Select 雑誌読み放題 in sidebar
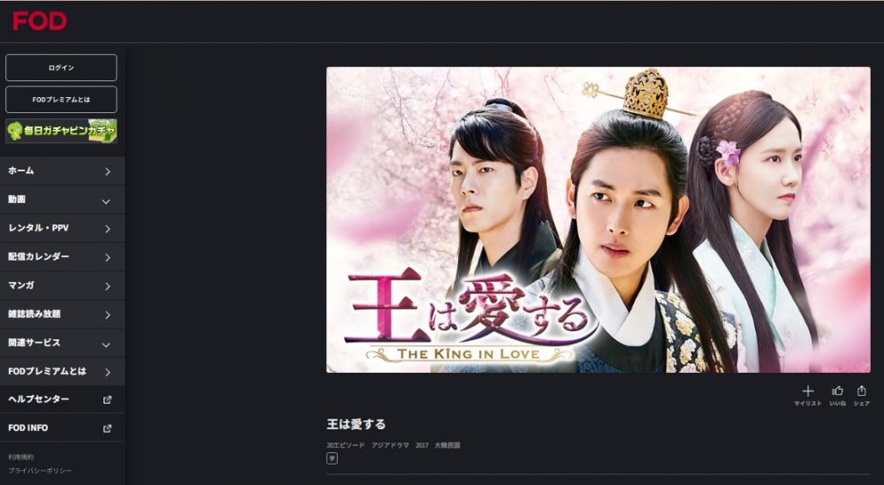884x485 pixels. tap(62, 314)
